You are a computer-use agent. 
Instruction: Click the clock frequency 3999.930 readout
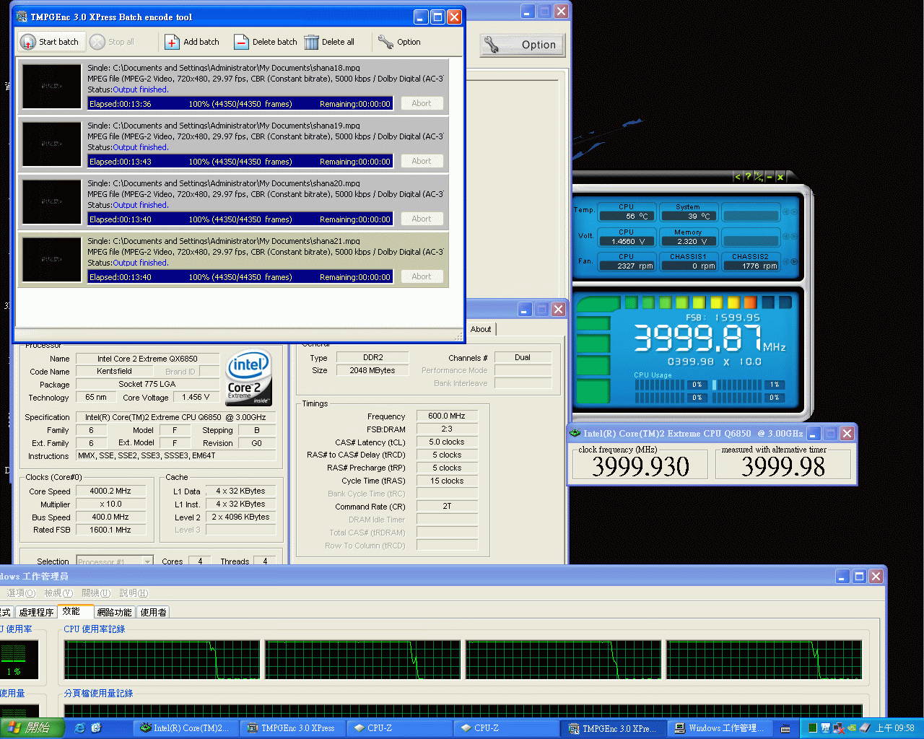[641, 466]
